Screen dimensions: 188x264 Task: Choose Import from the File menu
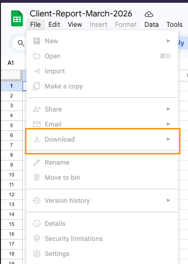point(102,71)
